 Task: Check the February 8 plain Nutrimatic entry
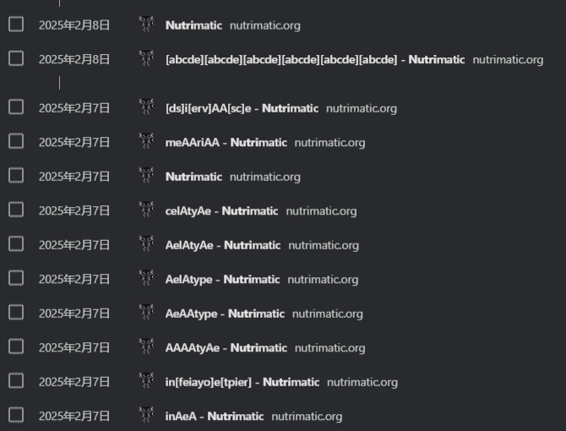(16, 25)
